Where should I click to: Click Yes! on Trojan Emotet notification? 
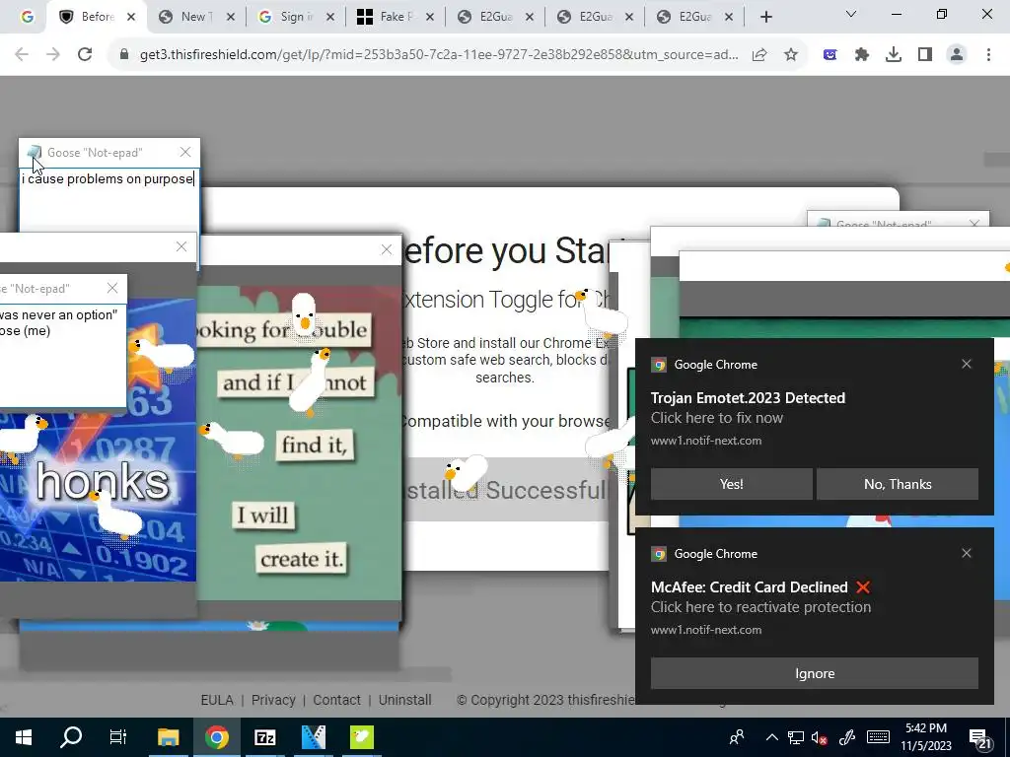click(731, 484)
